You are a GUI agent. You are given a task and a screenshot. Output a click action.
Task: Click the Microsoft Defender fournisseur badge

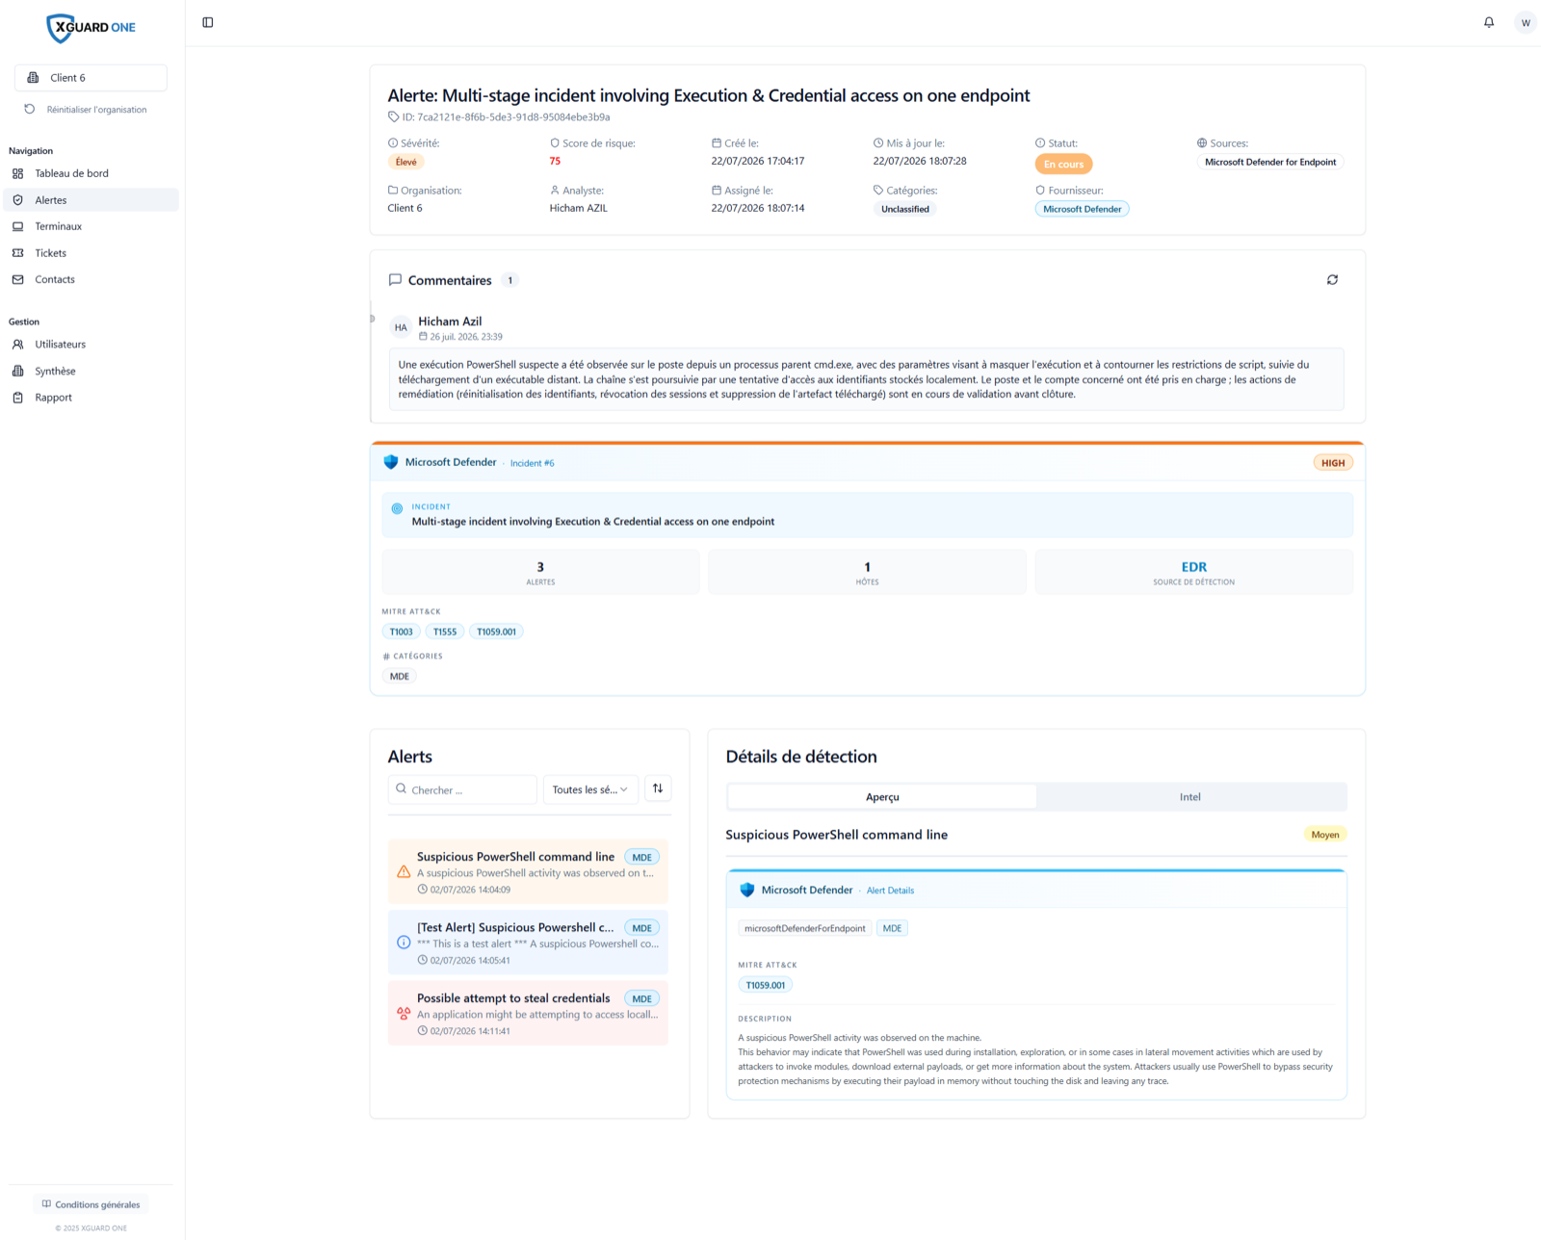1083,209
